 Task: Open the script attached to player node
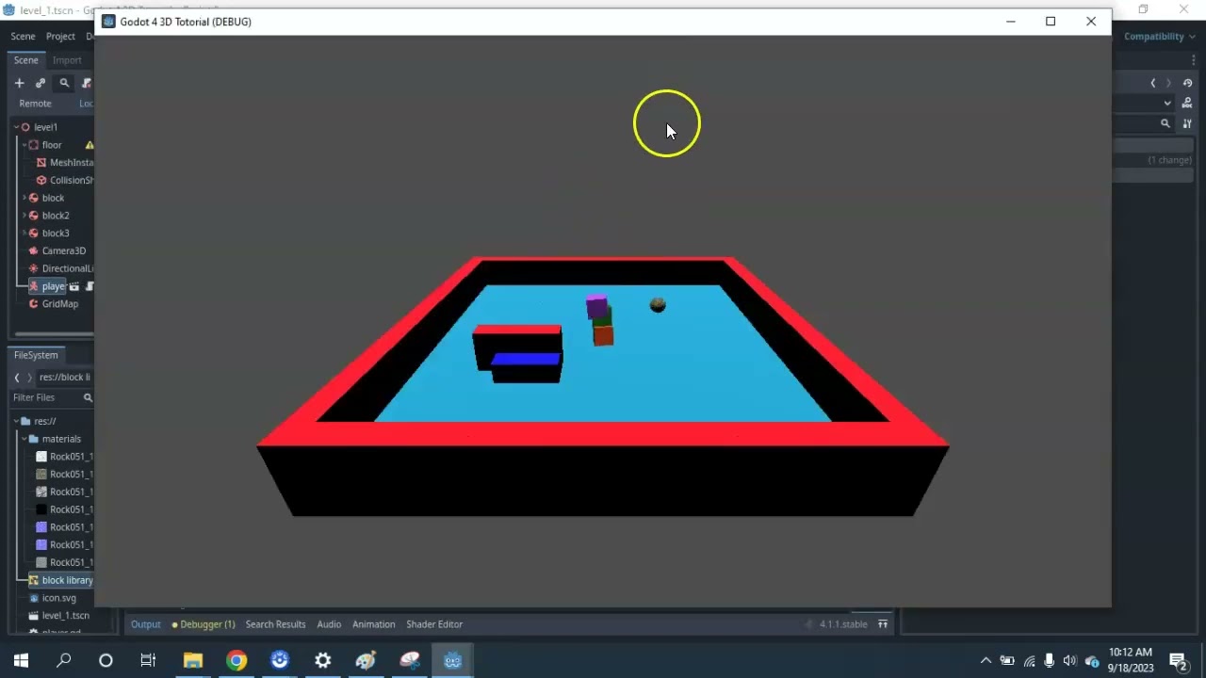90,286
